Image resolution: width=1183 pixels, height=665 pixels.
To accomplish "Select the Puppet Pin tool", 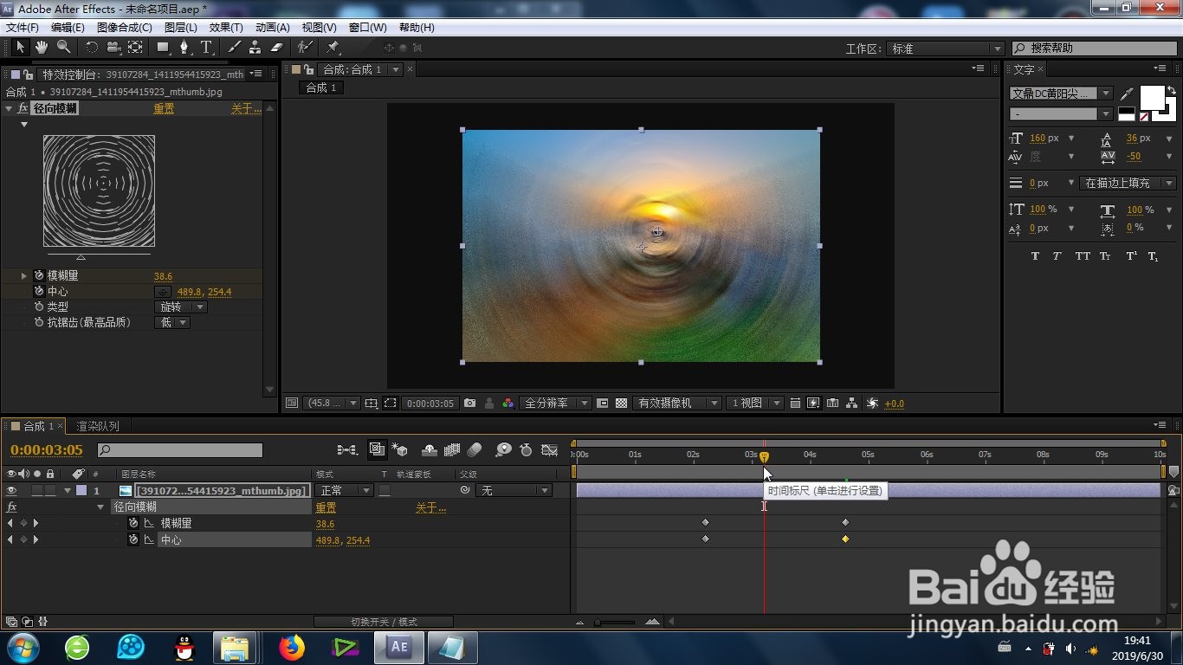I will click(333, 47).
